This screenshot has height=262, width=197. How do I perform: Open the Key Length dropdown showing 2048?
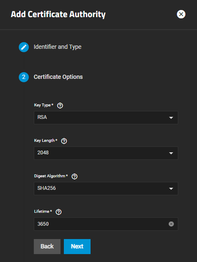click(x=106, y=153)
